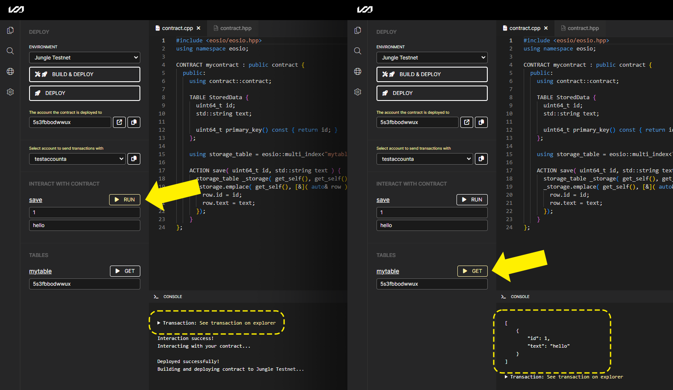
Task: Click BUILD & DEPLOY in left panel
Action: pos(85,74)
